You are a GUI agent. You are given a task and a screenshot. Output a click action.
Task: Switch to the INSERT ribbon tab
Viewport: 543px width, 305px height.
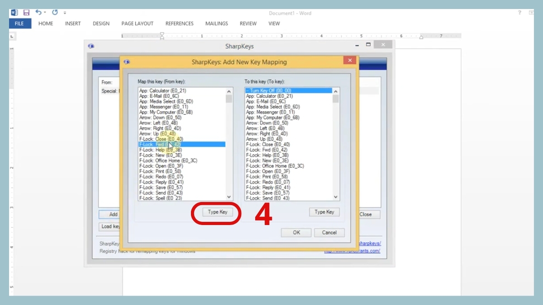tap(73, 23)
